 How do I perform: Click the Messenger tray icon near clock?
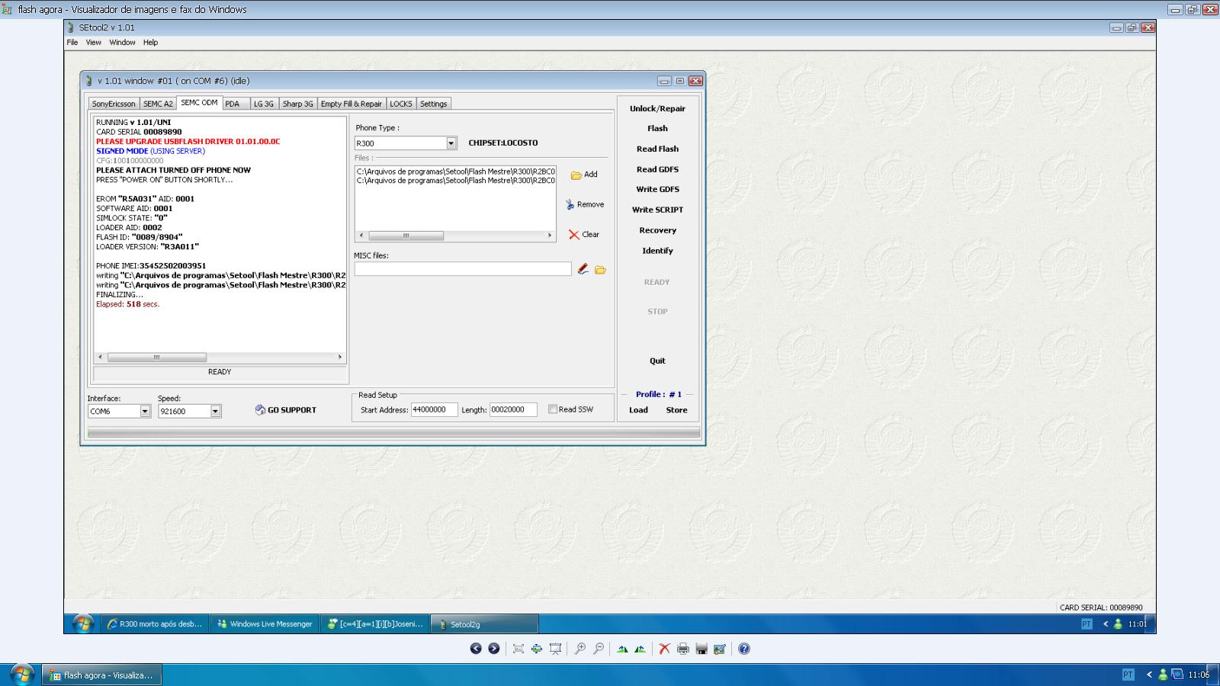point(1163,675)
